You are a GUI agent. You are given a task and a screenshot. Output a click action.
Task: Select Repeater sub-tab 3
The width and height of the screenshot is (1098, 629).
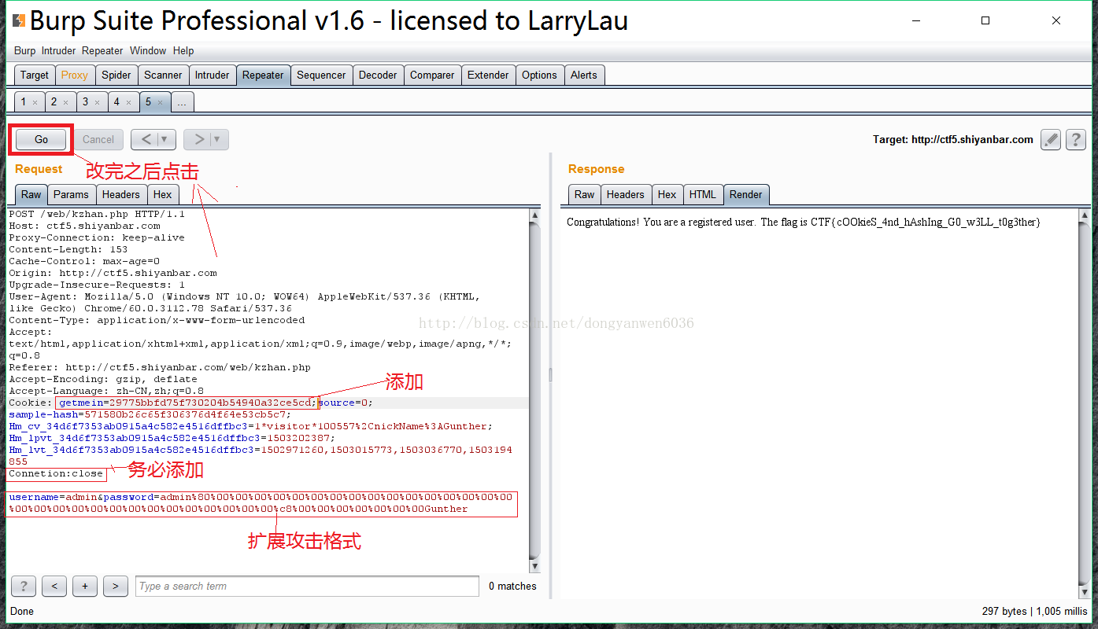click(86, 102)
